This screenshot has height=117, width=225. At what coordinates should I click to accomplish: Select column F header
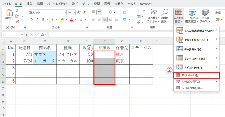(104, 41)
